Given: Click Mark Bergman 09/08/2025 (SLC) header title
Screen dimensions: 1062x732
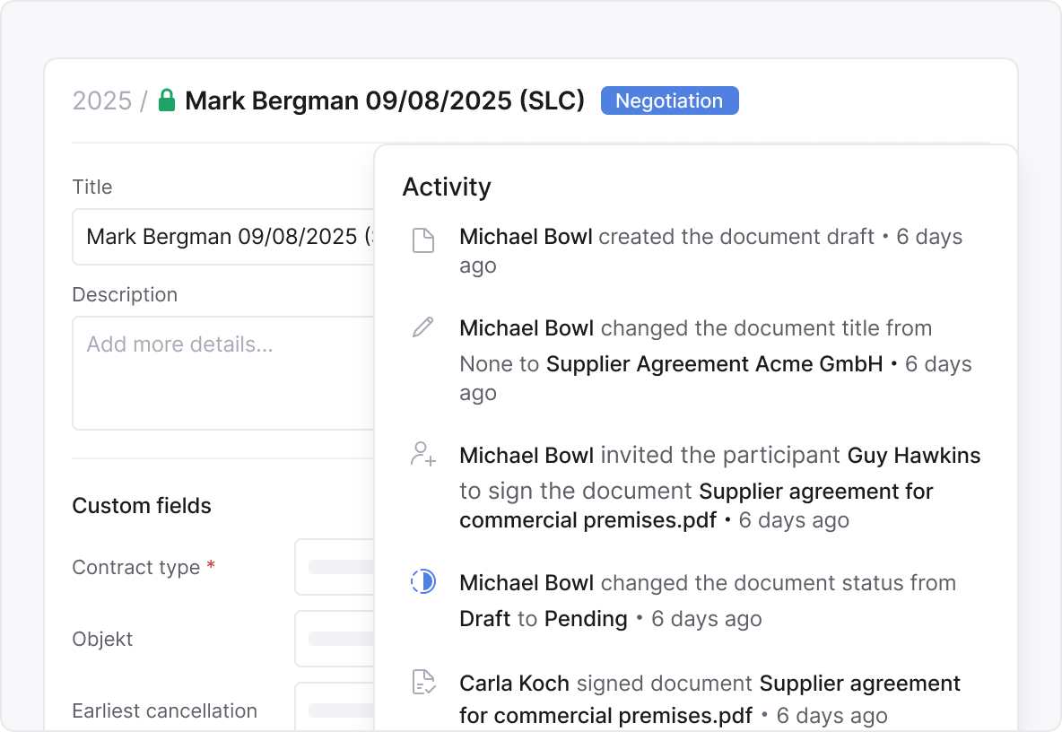Looking at the screenshot, I should tap(385, 100).
